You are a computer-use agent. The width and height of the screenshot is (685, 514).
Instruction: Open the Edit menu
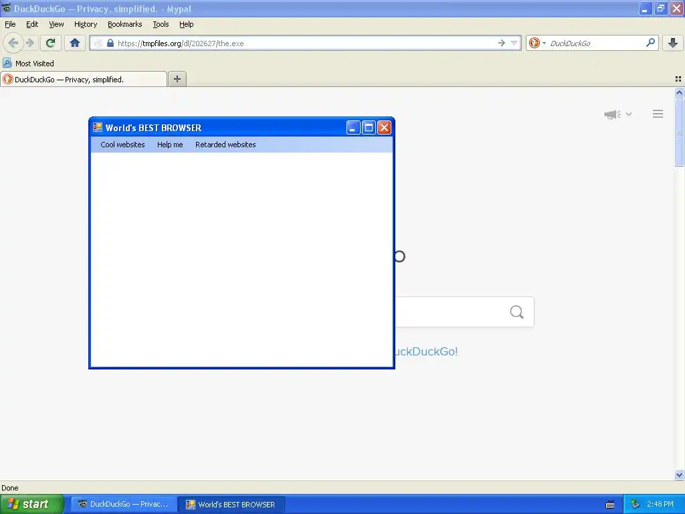[32, 25]
